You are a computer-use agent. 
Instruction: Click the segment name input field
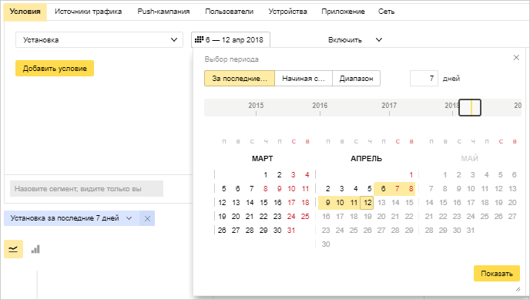[86, 189]
